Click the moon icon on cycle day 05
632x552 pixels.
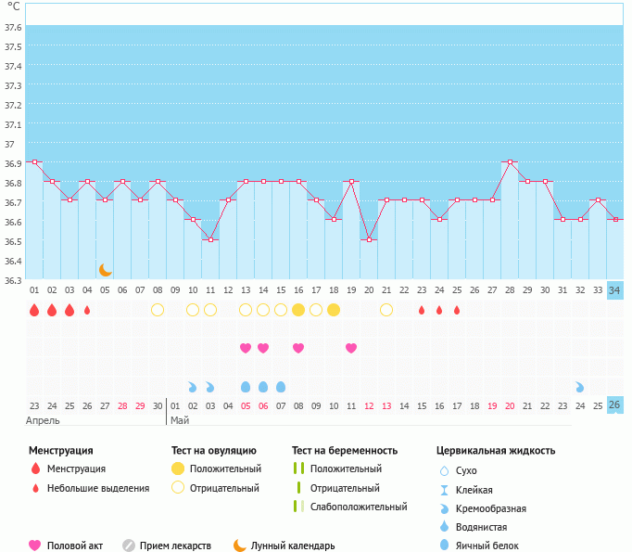(106, 270)
